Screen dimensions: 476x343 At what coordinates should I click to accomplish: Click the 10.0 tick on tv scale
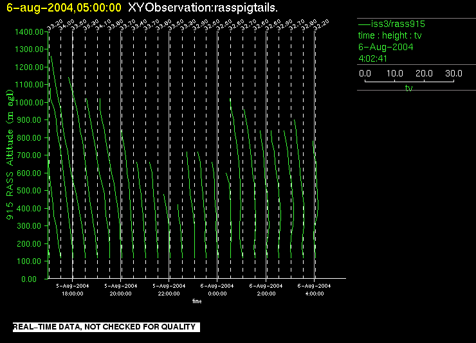point(395,73)
